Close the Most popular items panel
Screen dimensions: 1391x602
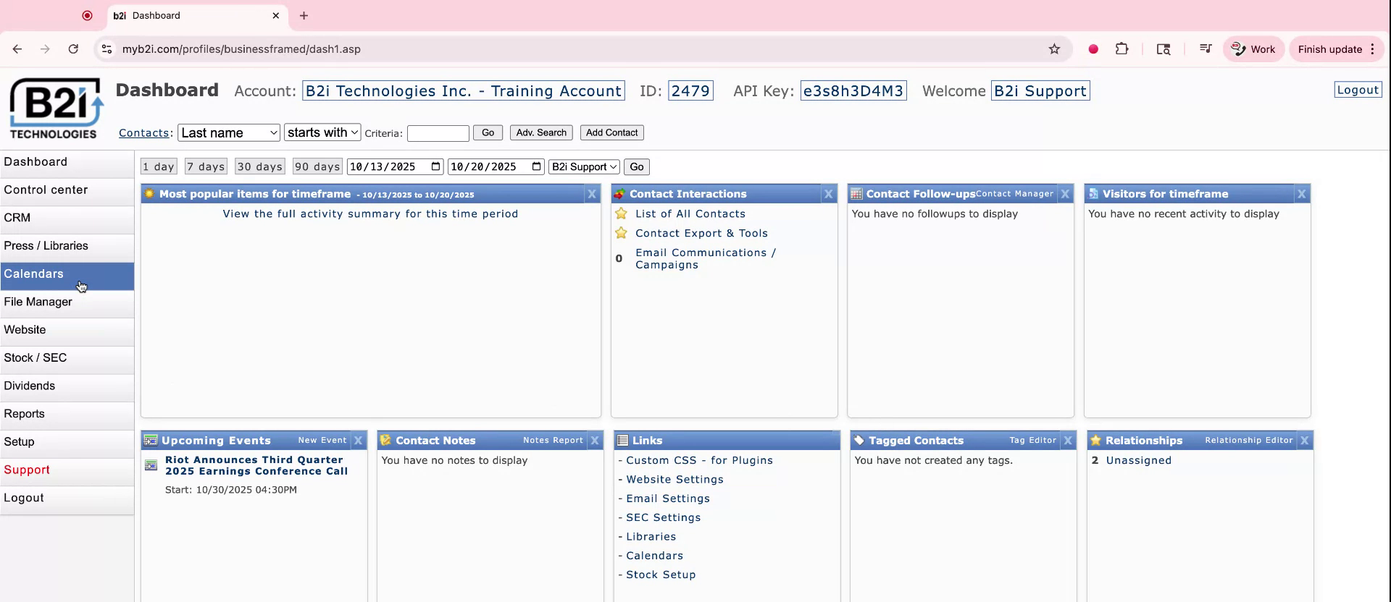point(592,194)
